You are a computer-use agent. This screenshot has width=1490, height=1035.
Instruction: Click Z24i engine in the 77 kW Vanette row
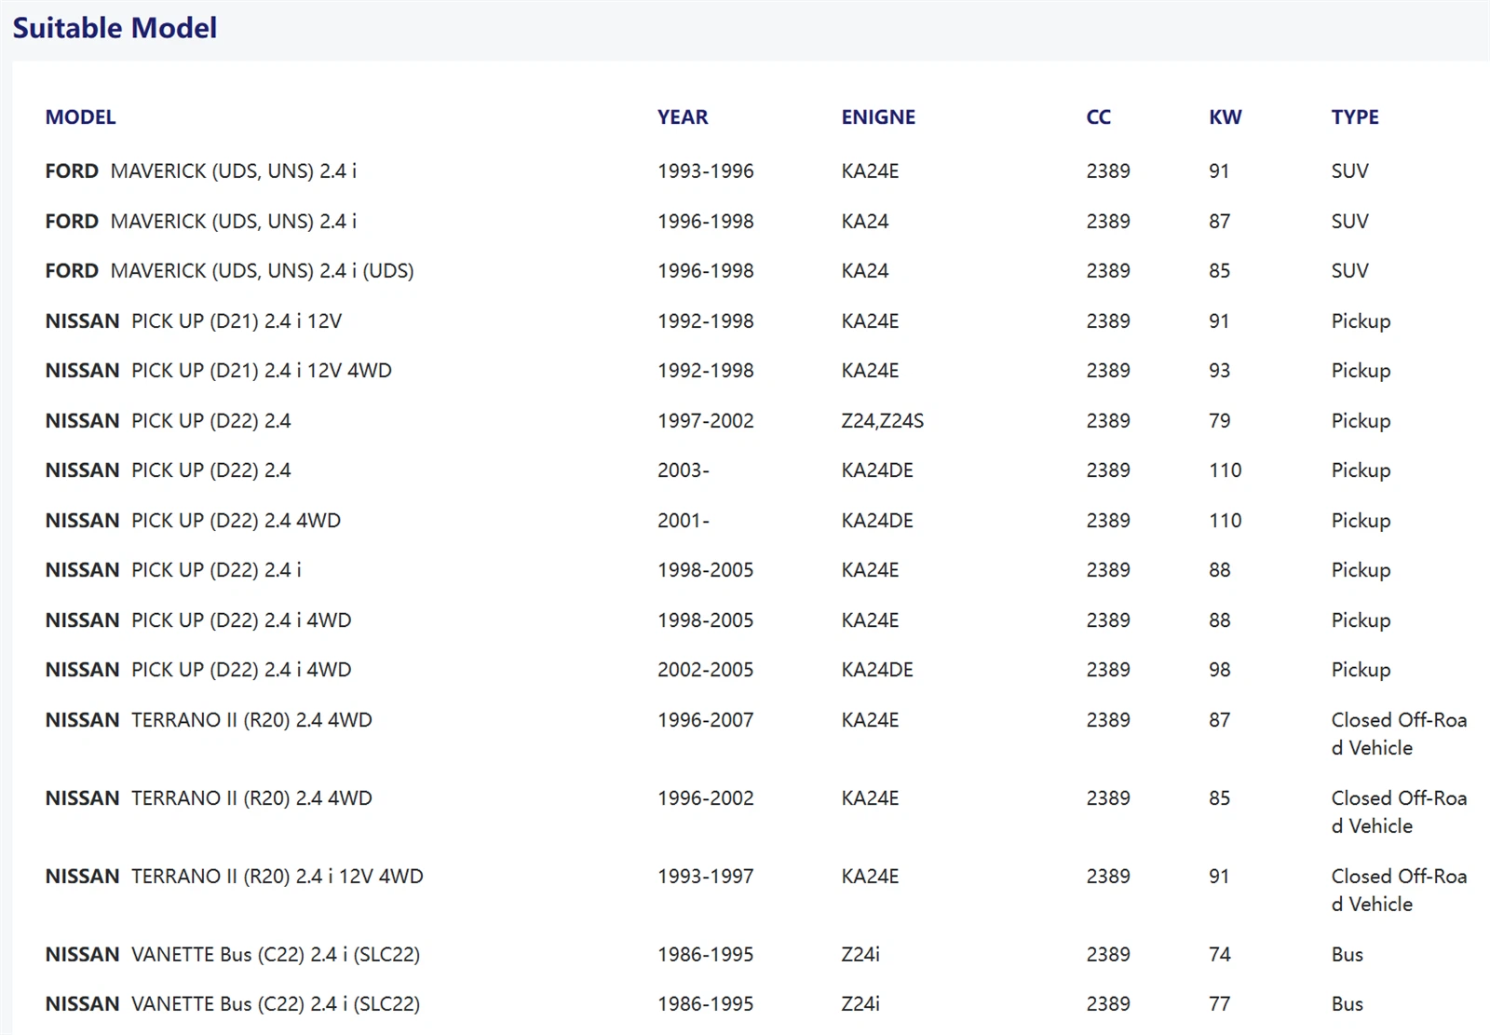pyautogui.click(x=860, y=1004)
